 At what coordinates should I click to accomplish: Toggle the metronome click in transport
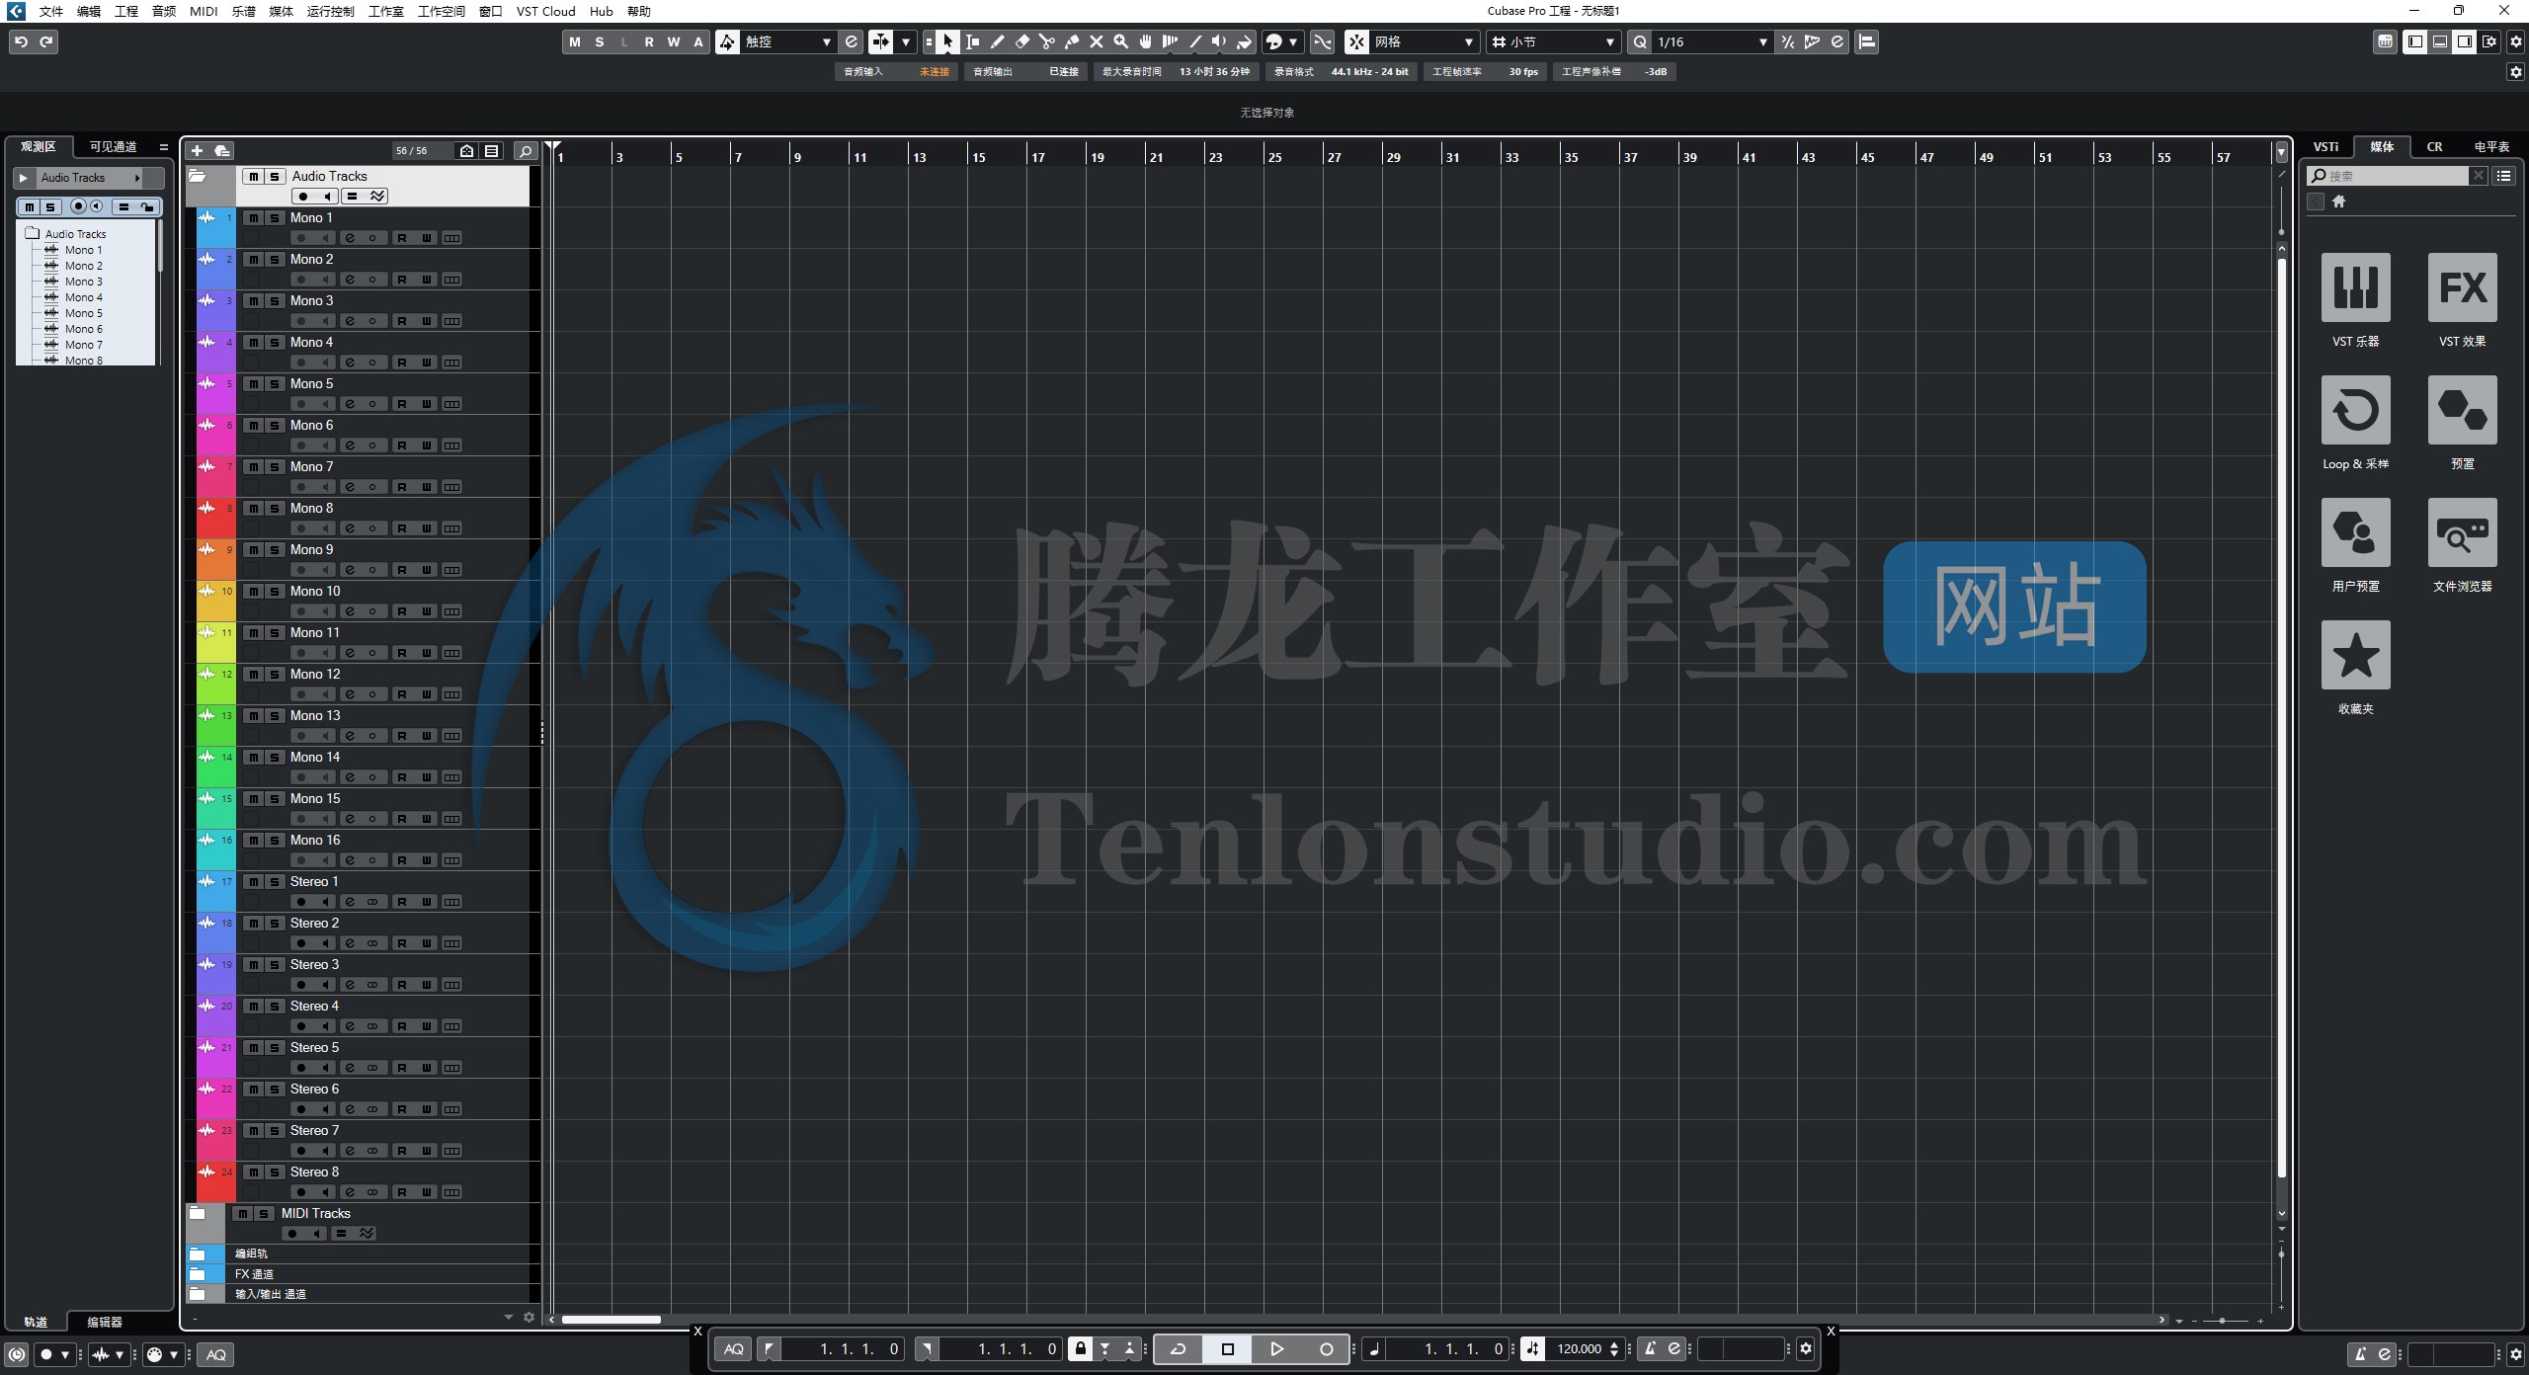click(1650, 1348)
